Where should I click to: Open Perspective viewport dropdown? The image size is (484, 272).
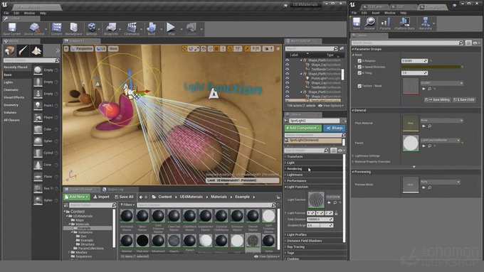click(82, 49)
